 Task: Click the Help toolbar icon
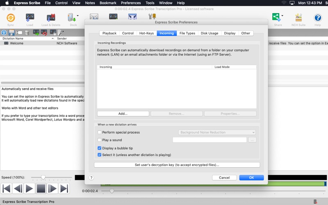coord(317,18)
